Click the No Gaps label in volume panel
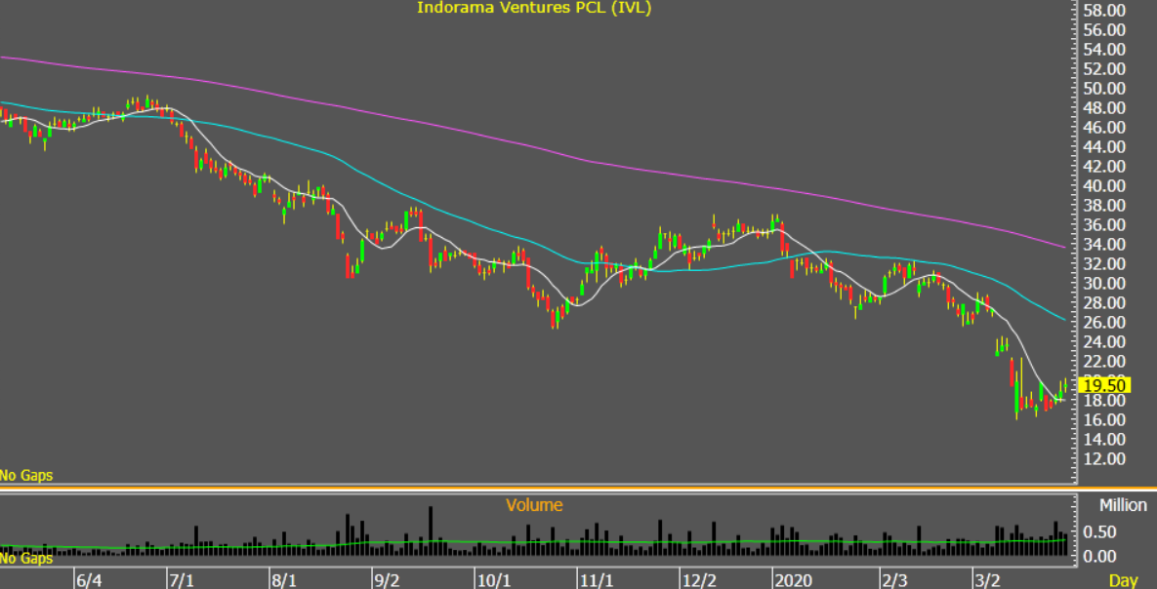1157x589 pixels. click(26, 558)
